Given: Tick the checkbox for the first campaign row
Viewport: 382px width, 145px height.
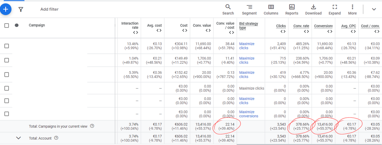Looking at the screenshot, I should coord(6,46).
